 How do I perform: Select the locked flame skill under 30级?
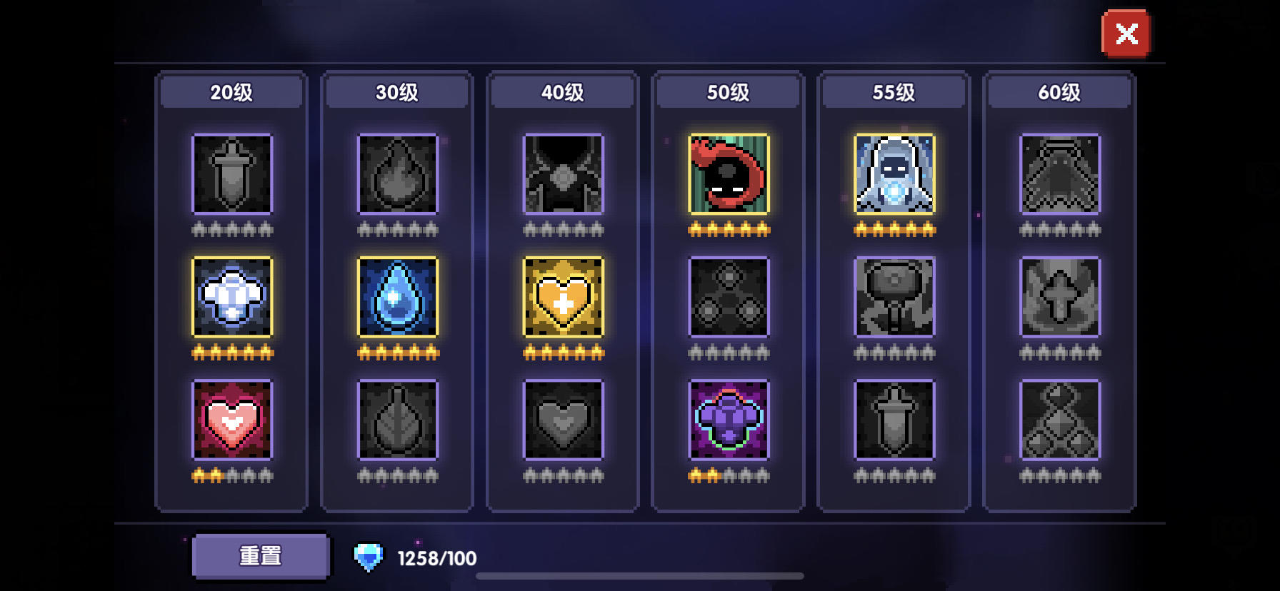pos(398,173)
